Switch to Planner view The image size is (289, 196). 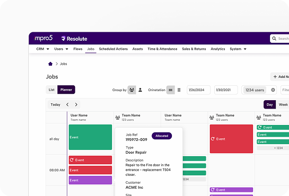66,90
